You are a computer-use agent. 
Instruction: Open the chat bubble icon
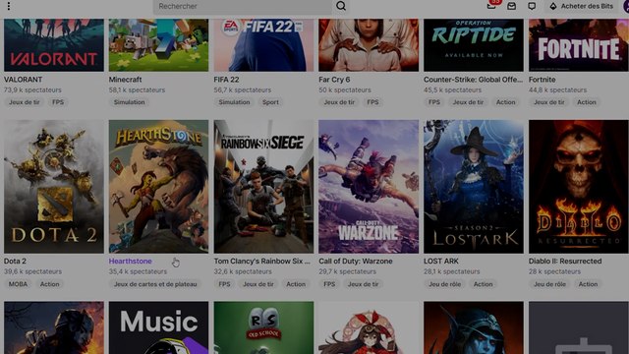tap(532, 6)
